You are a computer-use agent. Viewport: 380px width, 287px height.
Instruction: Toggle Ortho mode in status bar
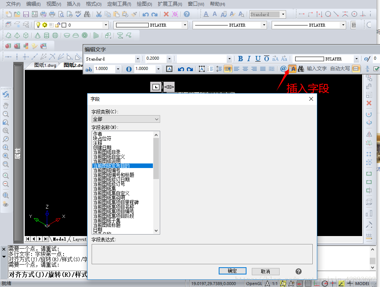[316, 283]
